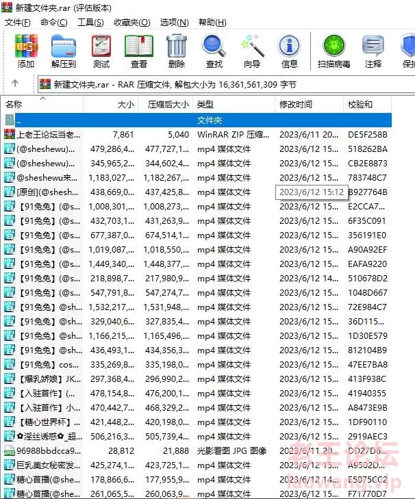Open the 收藏夹(O) menu
415x499 pixels.
click(132, 23)
